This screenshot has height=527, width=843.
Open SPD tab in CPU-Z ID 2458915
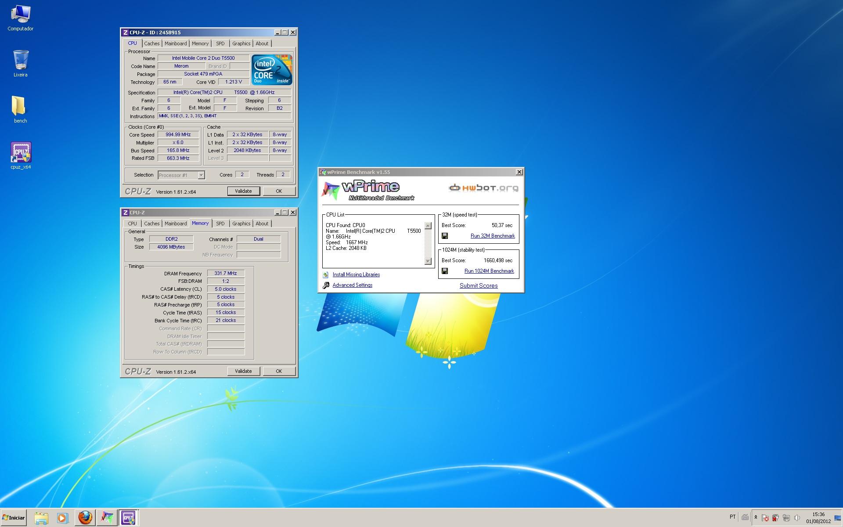pos(220,43)
